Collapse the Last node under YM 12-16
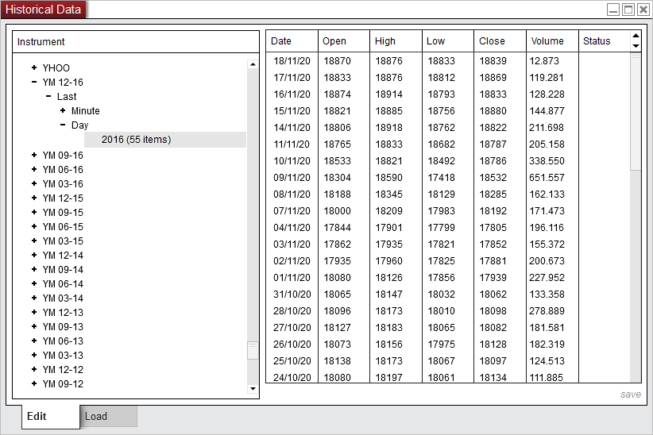This screenshot has width=653, height=435. 48,96
